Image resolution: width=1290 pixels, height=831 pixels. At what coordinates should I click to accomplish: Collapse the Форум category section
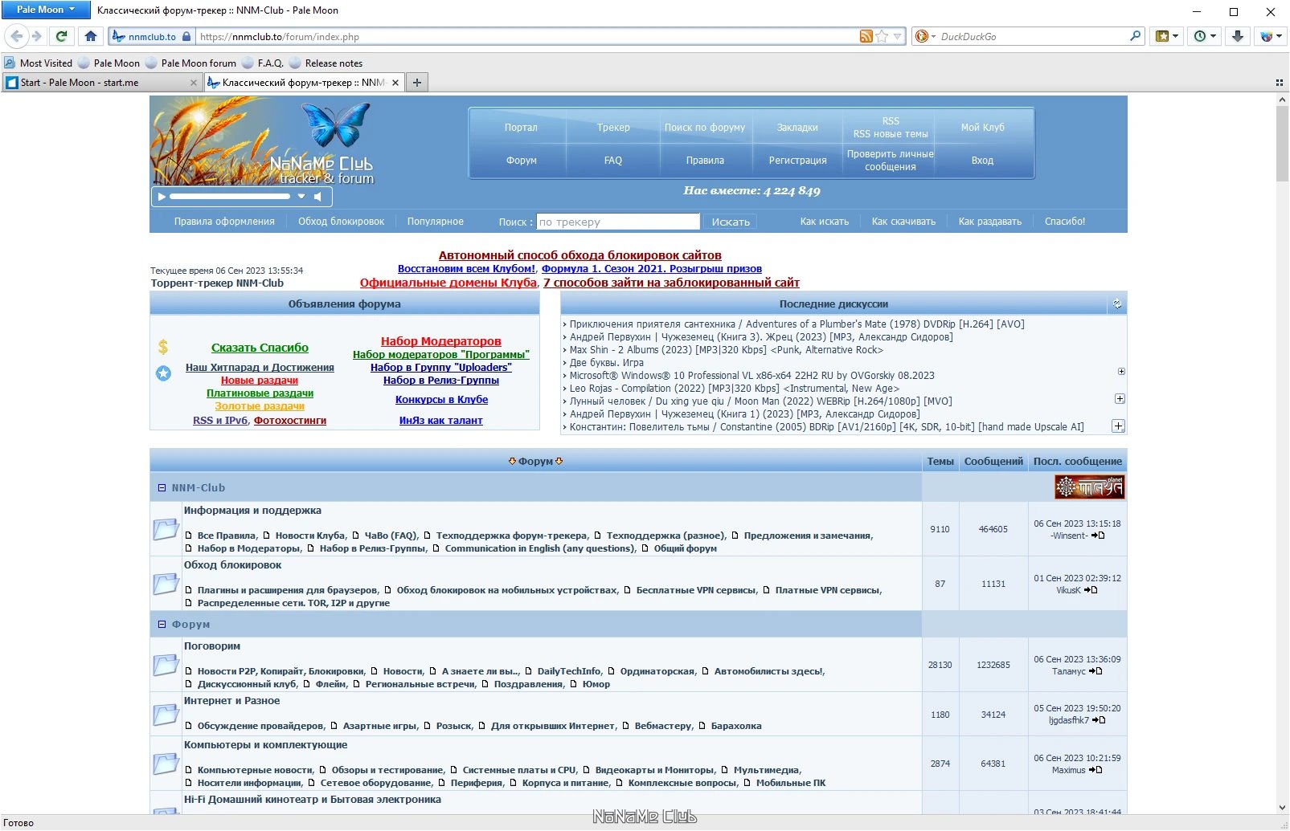(x=162, y=624)
